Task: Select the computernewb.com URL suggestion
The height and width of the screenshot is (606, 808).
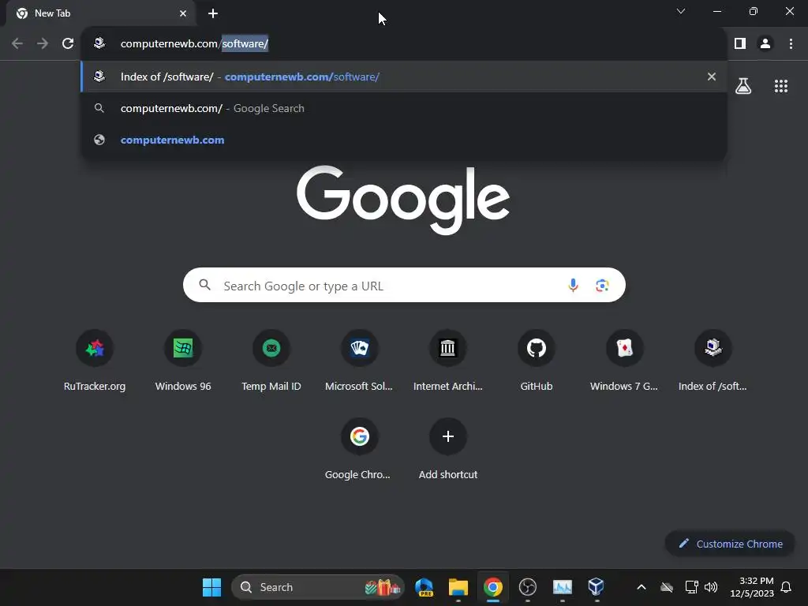Action: coord(404,140)
